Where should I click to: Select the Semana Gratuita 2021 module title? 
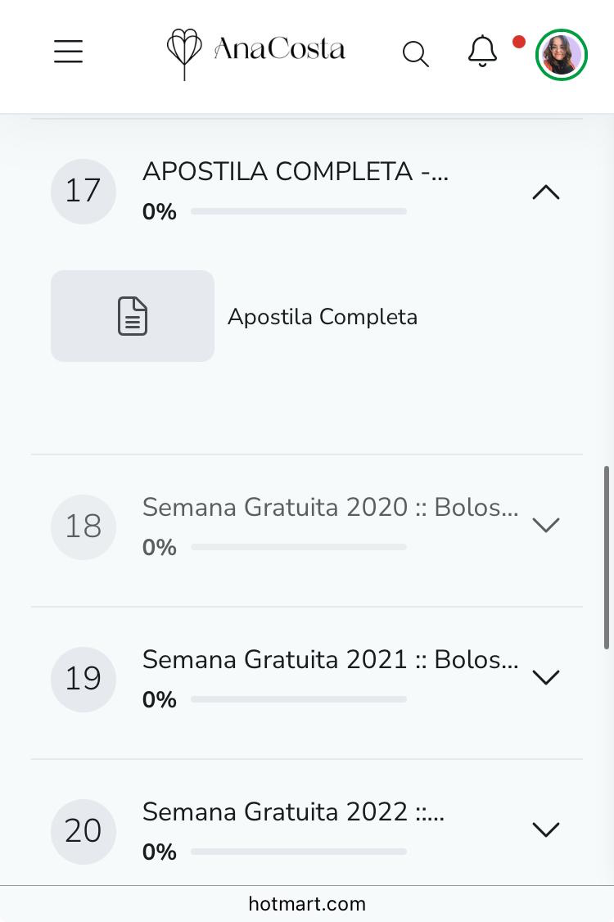pos(330,659)
